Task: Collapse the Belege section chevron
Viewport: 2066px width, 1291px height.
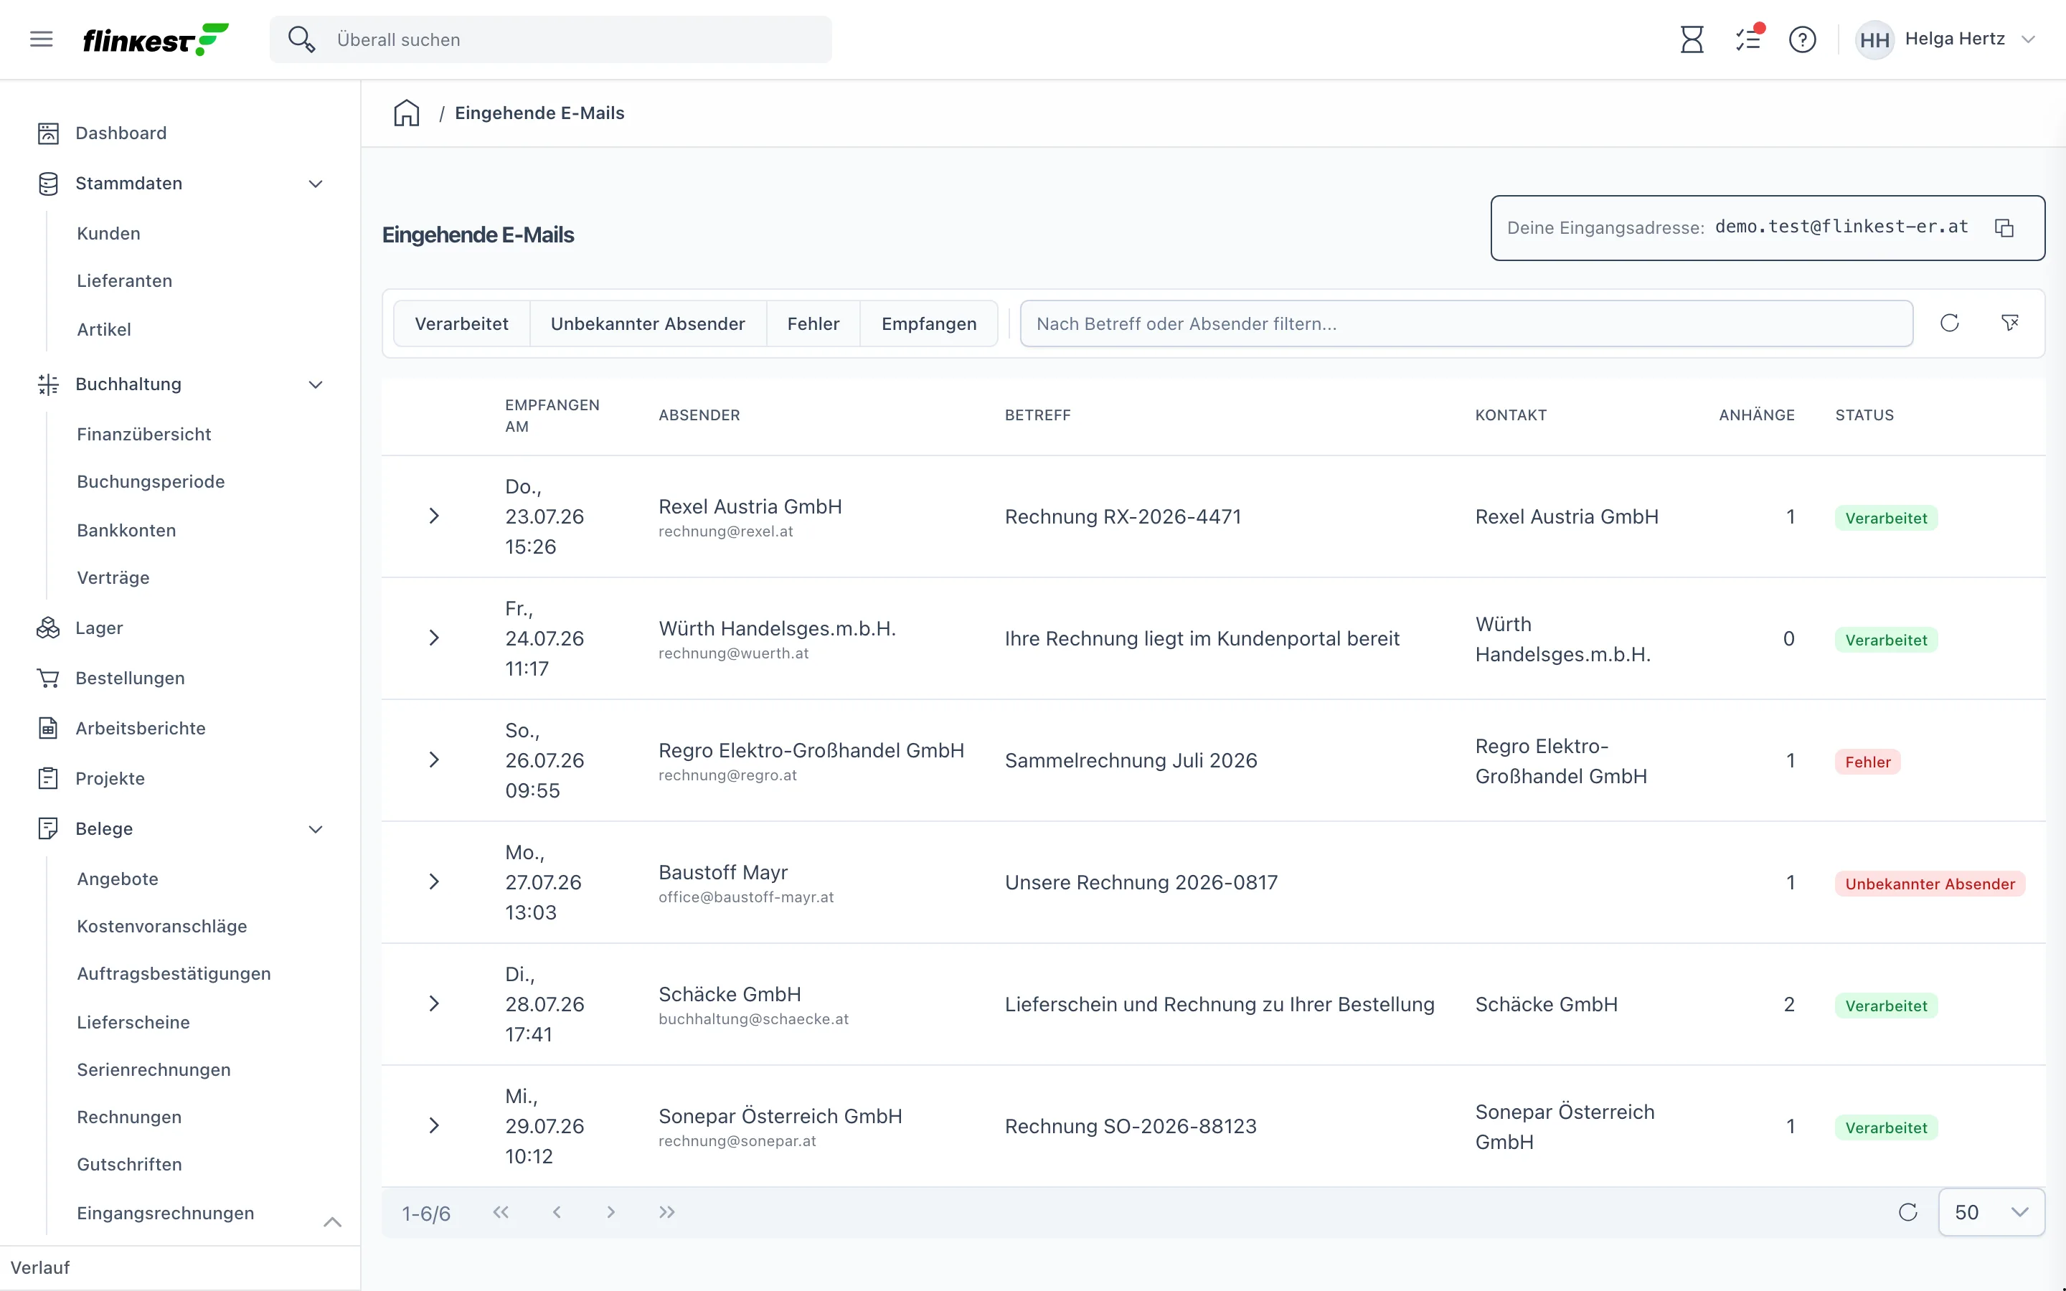Action: [x=316, y=829]
